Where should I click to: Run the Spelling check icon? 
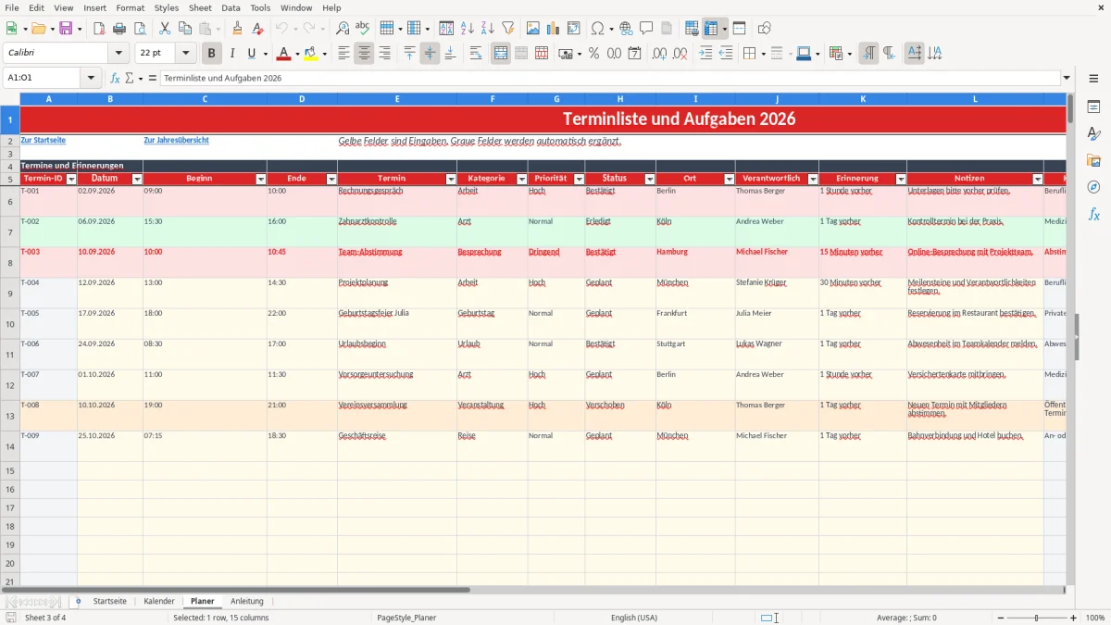point(363,29)
